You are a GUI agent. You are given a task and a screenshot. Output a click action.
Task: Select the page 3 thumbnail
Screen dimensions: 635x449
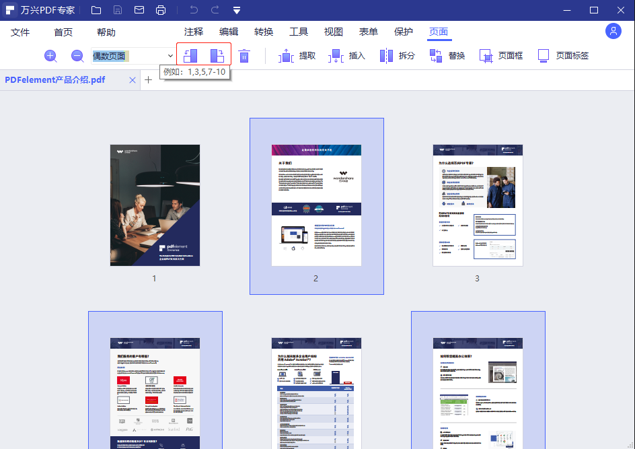pyautogui.click(x=478, y=205)
